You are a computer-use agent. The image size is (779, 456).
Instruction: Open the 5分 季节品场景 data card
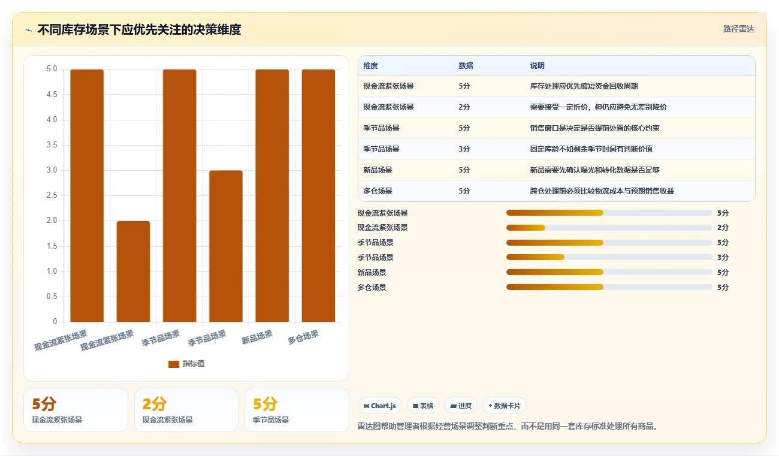click(x=297, y=410)
